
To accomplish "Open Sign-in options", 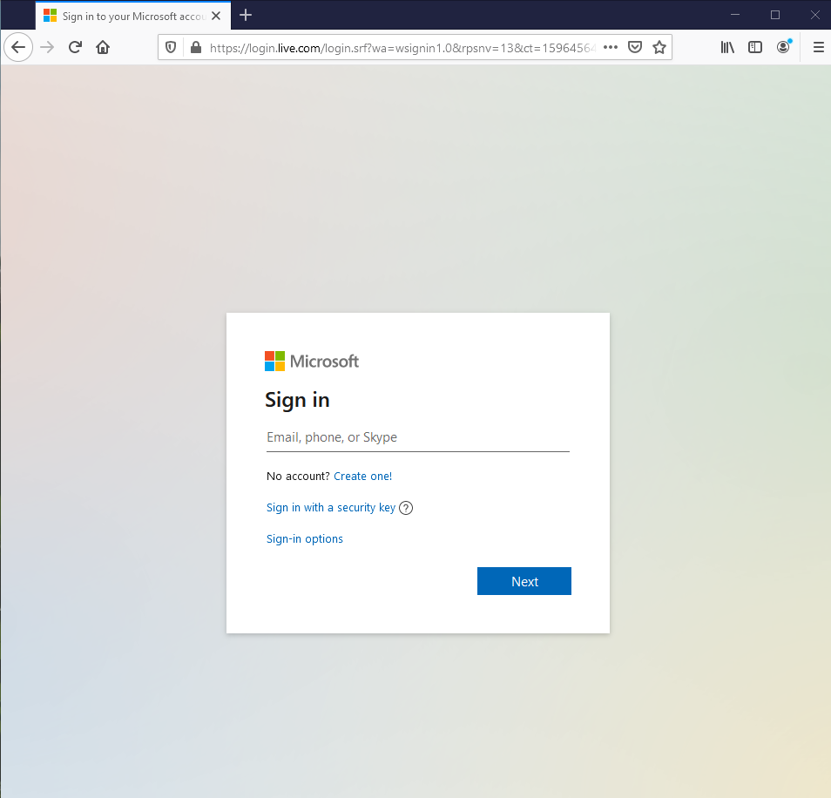I will [x=304, y=538].
